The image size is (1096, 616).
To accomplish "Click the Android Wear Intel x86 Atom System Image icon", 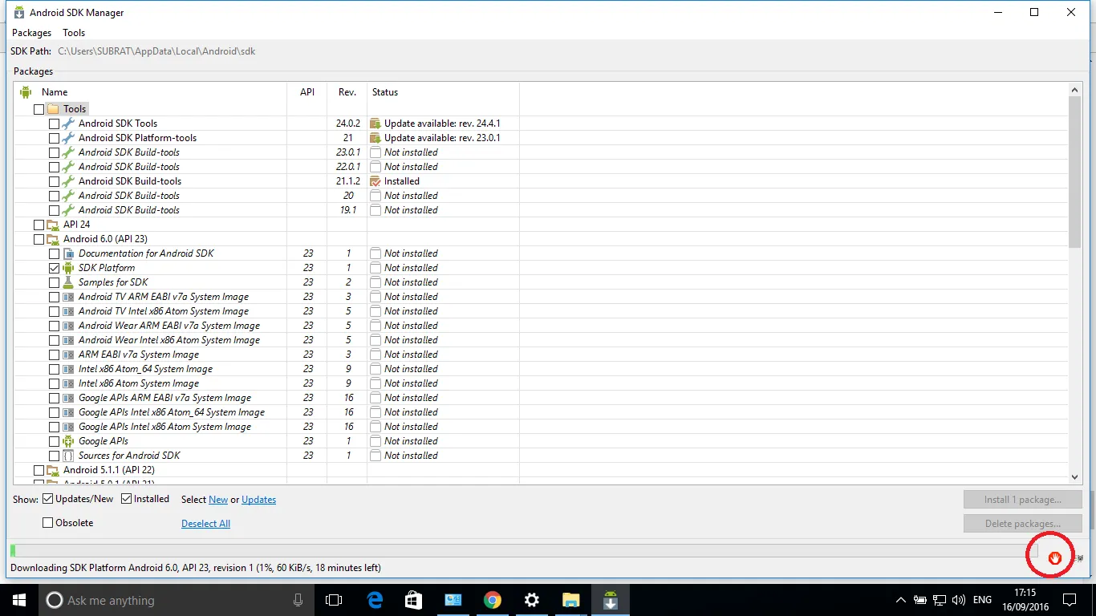I will click(68, 340).
